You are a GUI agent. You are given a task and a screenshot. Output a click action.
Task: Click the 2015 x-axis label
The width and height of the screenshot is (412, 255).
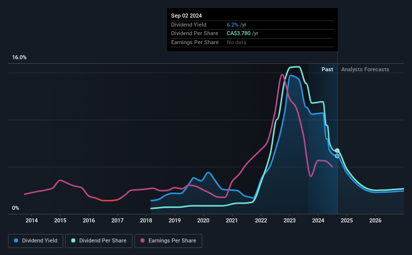click(60, 220)
